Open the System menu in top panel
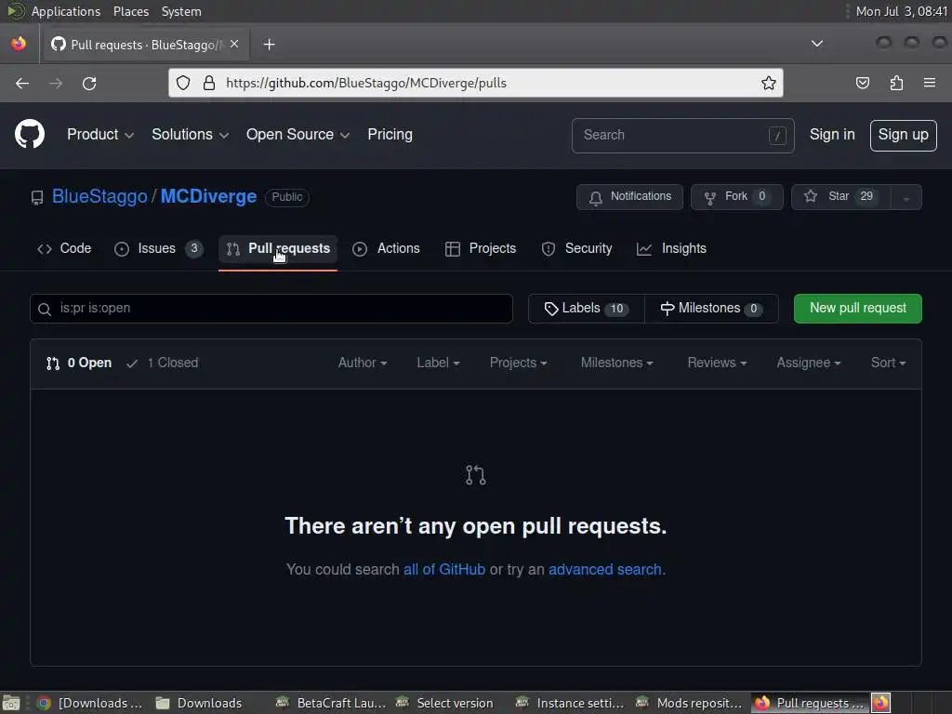 [181, 11]
